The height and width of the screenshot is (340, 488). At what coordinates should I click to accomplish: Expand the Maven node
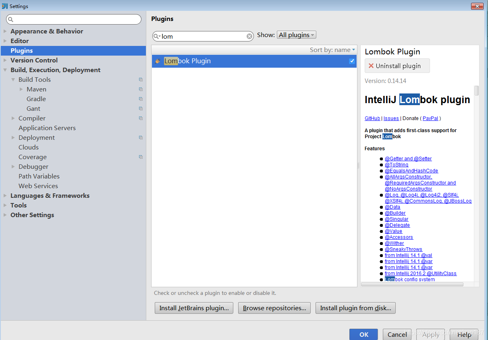point(21,89)
